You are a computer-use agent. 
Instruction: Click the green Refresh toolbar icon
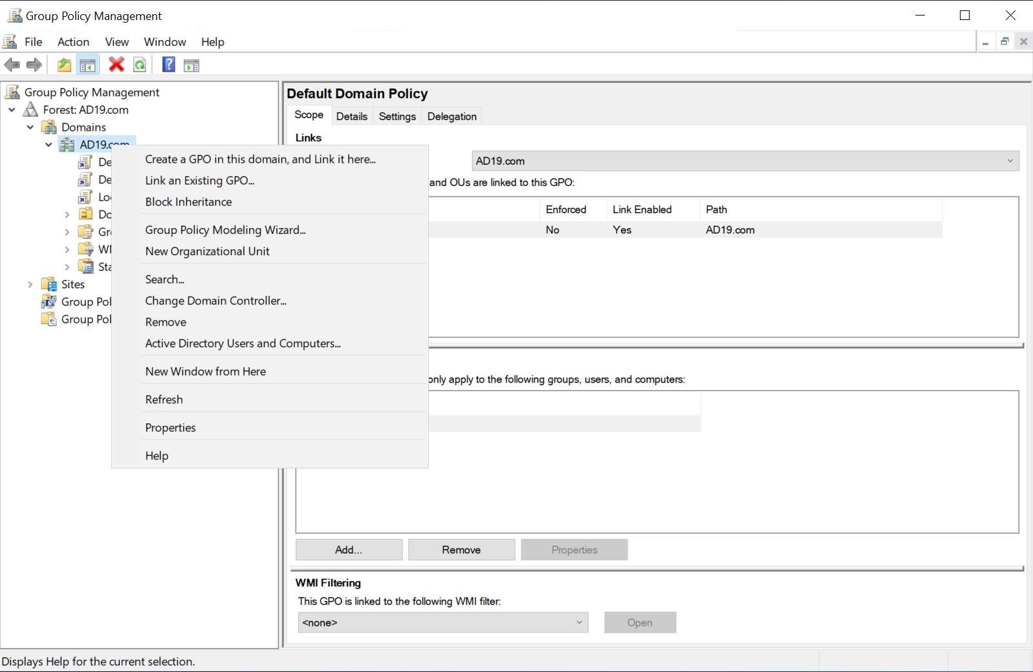click(x=140, y=65)
